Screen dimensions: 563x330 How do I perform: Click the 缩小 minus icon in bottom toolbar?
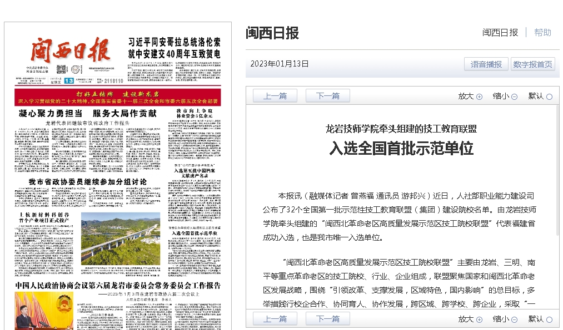[x=514, y=319]
